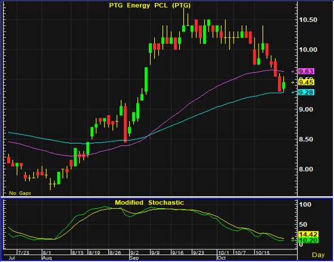Click the 8/1 date marker
334x262 pixels.
47,253
